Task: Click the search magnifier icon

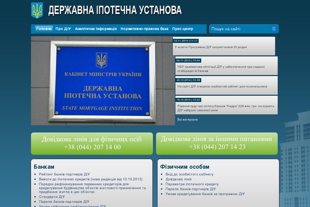Action: pos(274,29)
